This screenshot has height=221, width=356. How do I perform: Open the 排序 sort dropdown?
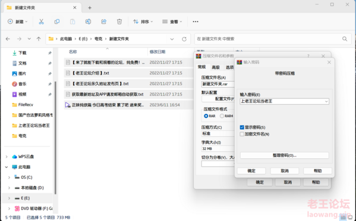[143, 21]
